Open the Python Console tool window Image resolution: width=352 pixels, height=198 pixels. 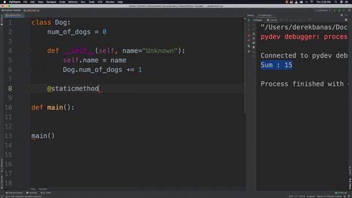pyautogui.click(x=14, y=193)
